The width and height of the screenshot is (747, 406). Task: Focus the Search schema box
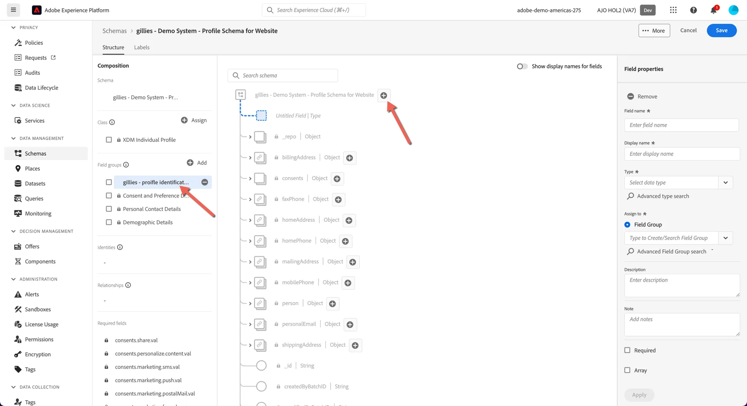pos(283,75)
